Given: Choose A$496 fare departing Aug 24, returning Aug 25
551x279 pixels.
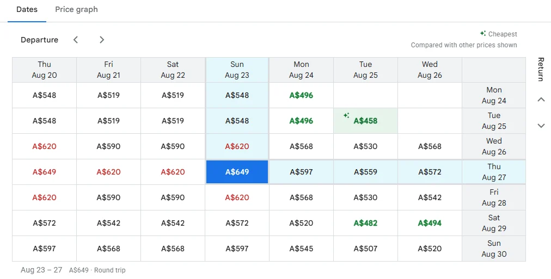Looking at the screenshot, I should (301, 121).
